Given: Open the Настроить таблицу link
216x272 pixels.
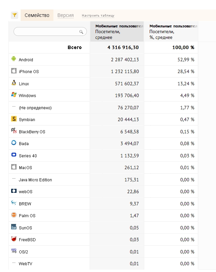Looking at the screenshot, I should pyautogui.click(x=98, y=16).
